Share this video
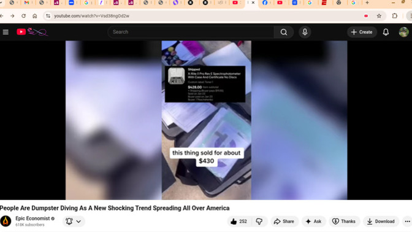The image size is (412, 232). (x=284, y=222)
